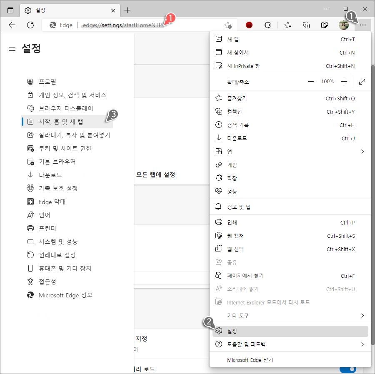Disable the blue toggle at the bottom
The width and height of the screenshot is (375, 374).
[347, 369]
